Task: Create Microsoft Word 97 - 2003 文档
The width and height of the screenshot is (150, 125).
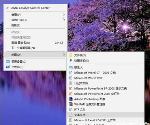Action: (x=105, y=73)
